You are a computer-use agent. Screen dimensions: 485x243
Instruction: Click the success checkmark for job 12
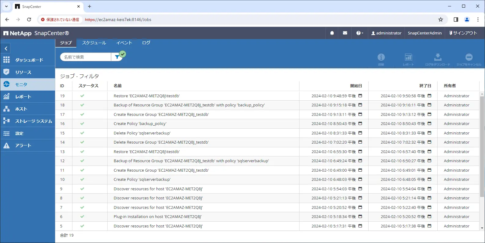(82, 161)
